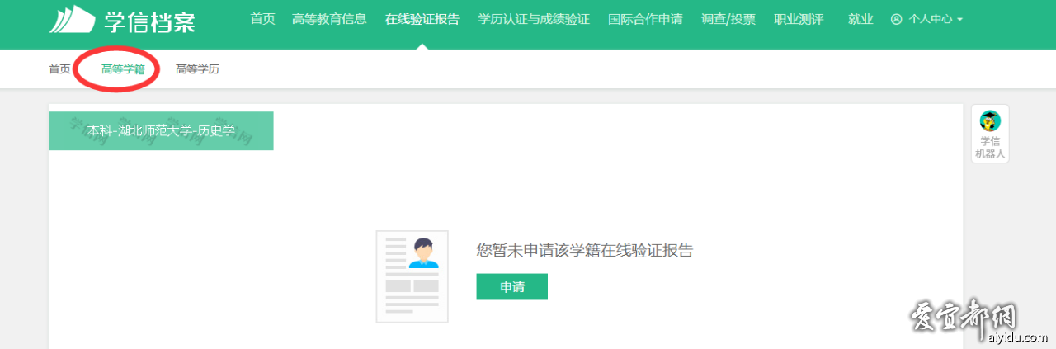Select the 本科-湖北师范大学-历史学 record tab
1056x349 pixels.
tap(161, 131)
